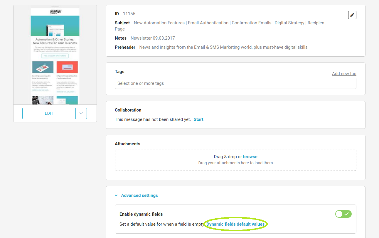This screenshot has width=379, height=238.
Task: Click the pencil edit icon
Action: [352, 15]
